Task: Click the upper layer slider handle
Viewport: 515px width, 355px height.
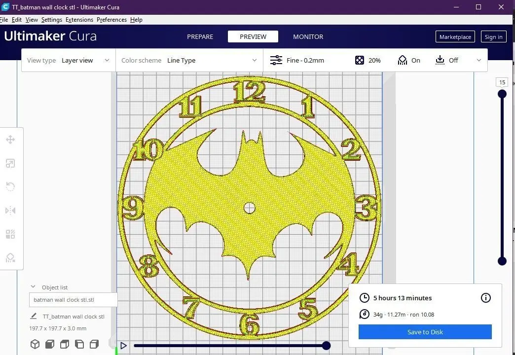Action: click(x=502, y=94)
